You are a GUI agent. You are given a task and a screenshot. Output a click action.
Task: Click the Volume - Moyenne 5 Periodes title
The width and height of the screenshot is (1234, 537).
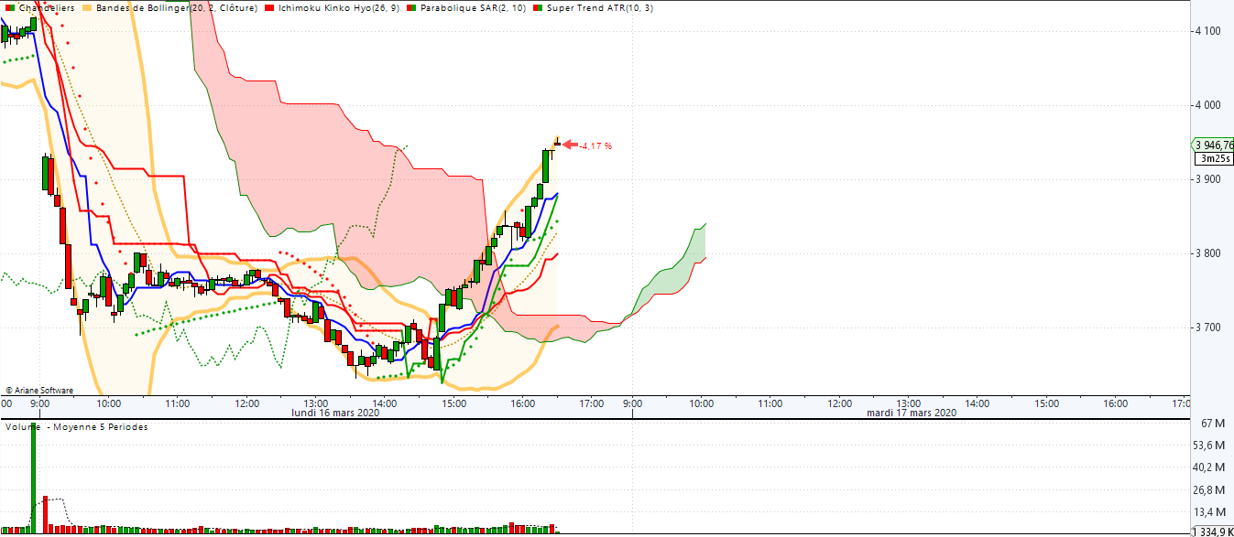pyautogui.click(x=77, y=427)
